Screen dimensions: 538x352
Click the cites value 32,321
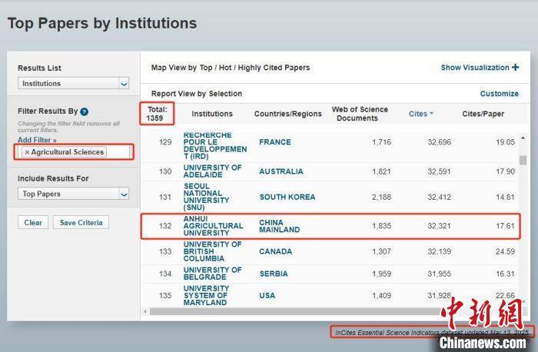pos(439,226)
